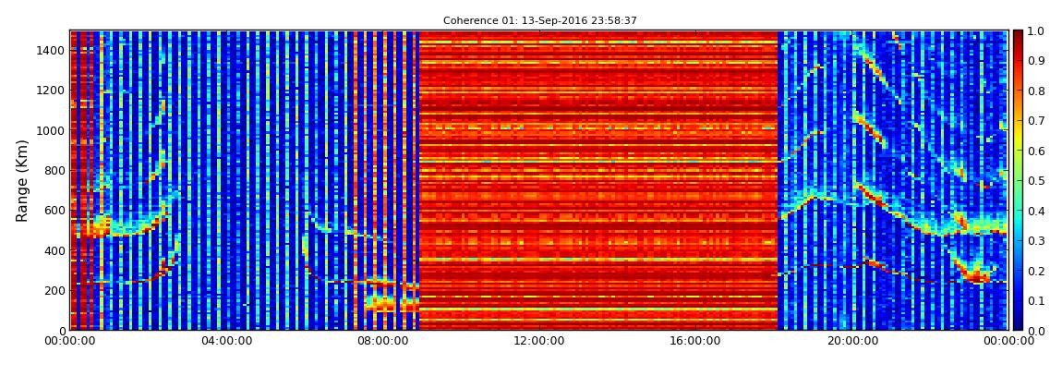The width and height of the screenshot is (1062, 376).
Task: Click the red high-coherence block near 12:00:00
Action: pyautogui.click(x=598, y=180)
